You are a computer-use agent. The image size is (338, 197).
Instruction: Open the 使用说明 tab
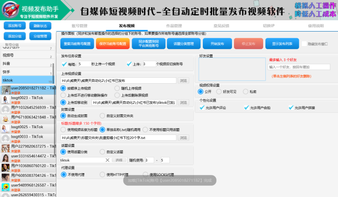[316, 26]
